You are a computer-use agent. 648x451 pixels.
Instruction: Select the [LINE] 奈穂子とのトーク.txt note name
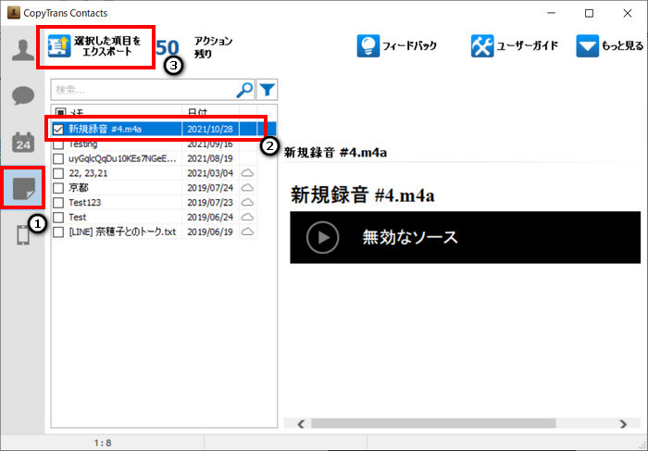(122, 232)
